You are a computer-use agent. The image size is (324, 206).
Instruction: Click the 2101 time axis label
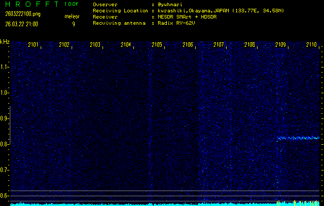pos(33,45)
